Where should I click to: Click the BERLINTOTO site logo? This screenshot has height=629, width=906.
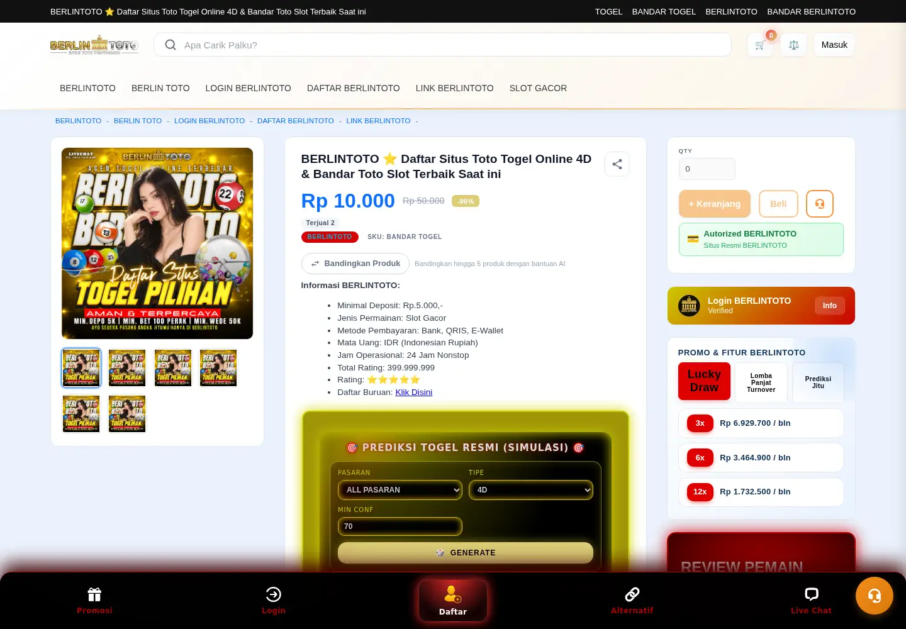[x=94, y=45]
